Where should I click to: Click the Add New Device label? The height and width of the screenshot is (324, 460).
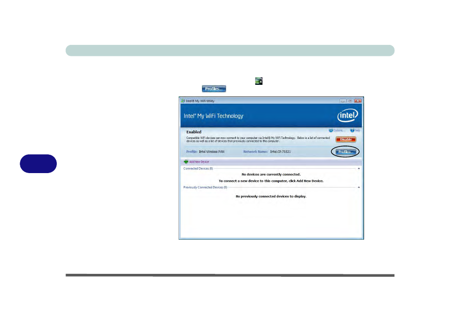199,162
